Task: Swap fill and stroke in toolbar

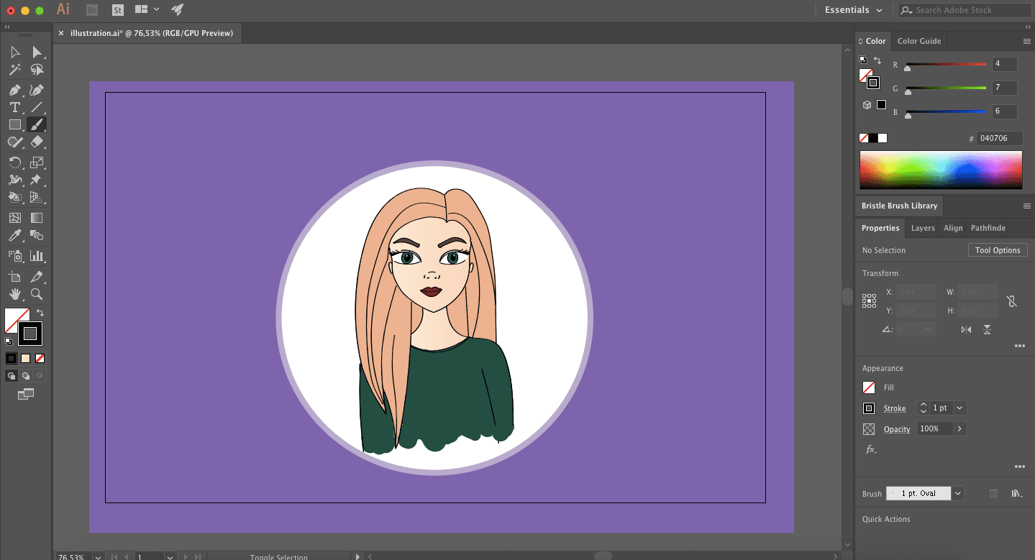Action: (40, 313)
